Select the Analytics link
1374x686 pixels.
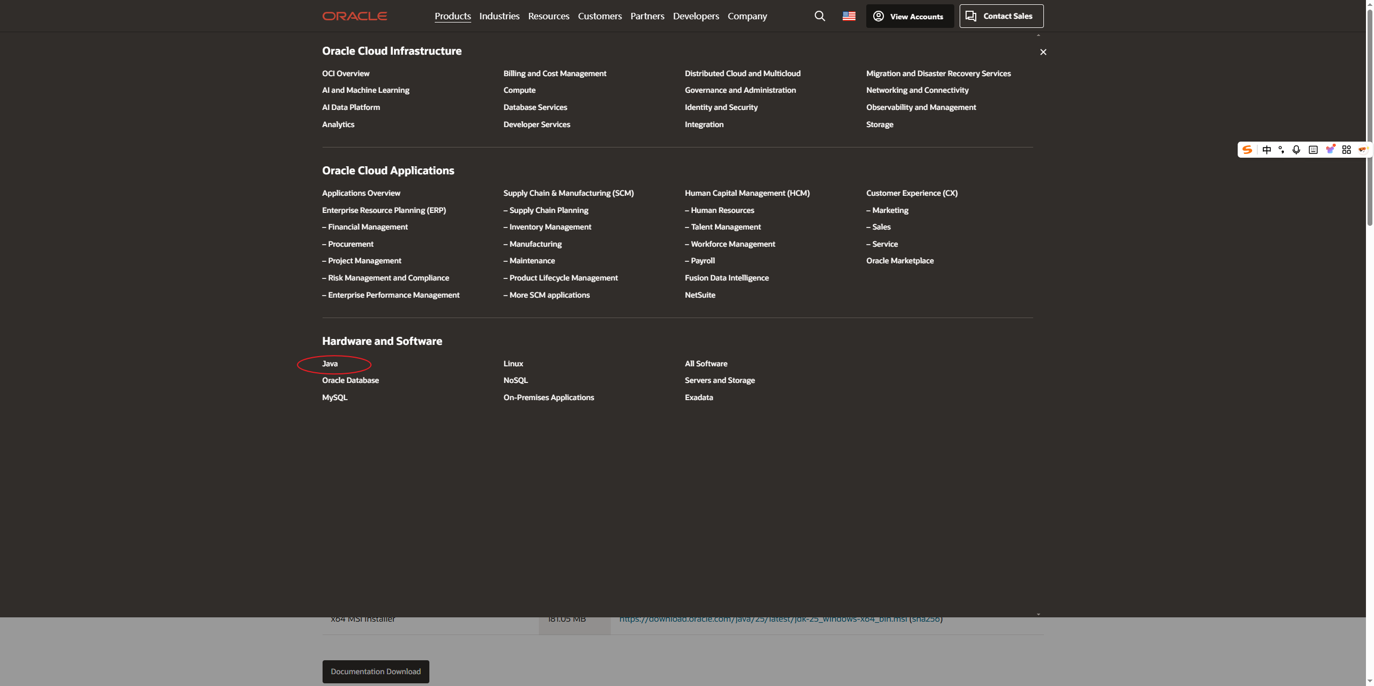(338, 124)
